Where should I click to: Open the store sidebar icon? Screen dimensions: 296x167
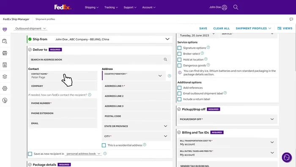click(x=5, y=53)
